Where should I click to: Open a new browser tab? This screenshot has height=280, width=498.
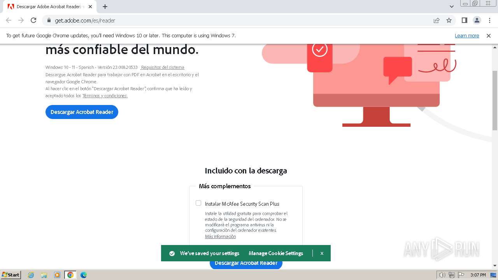coord(105,7)
